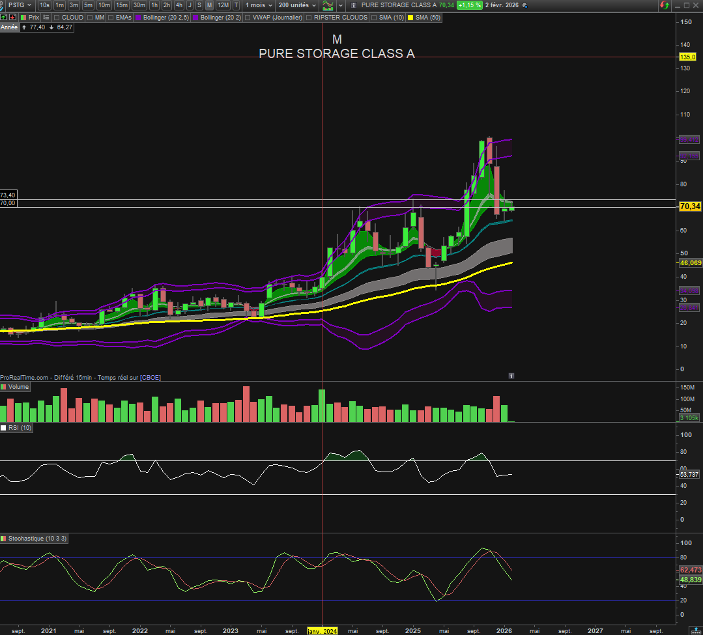The width and height of the screenshot is (703, 635).
Task: Click the 73,40 horizontal line label
Action: 8,195
